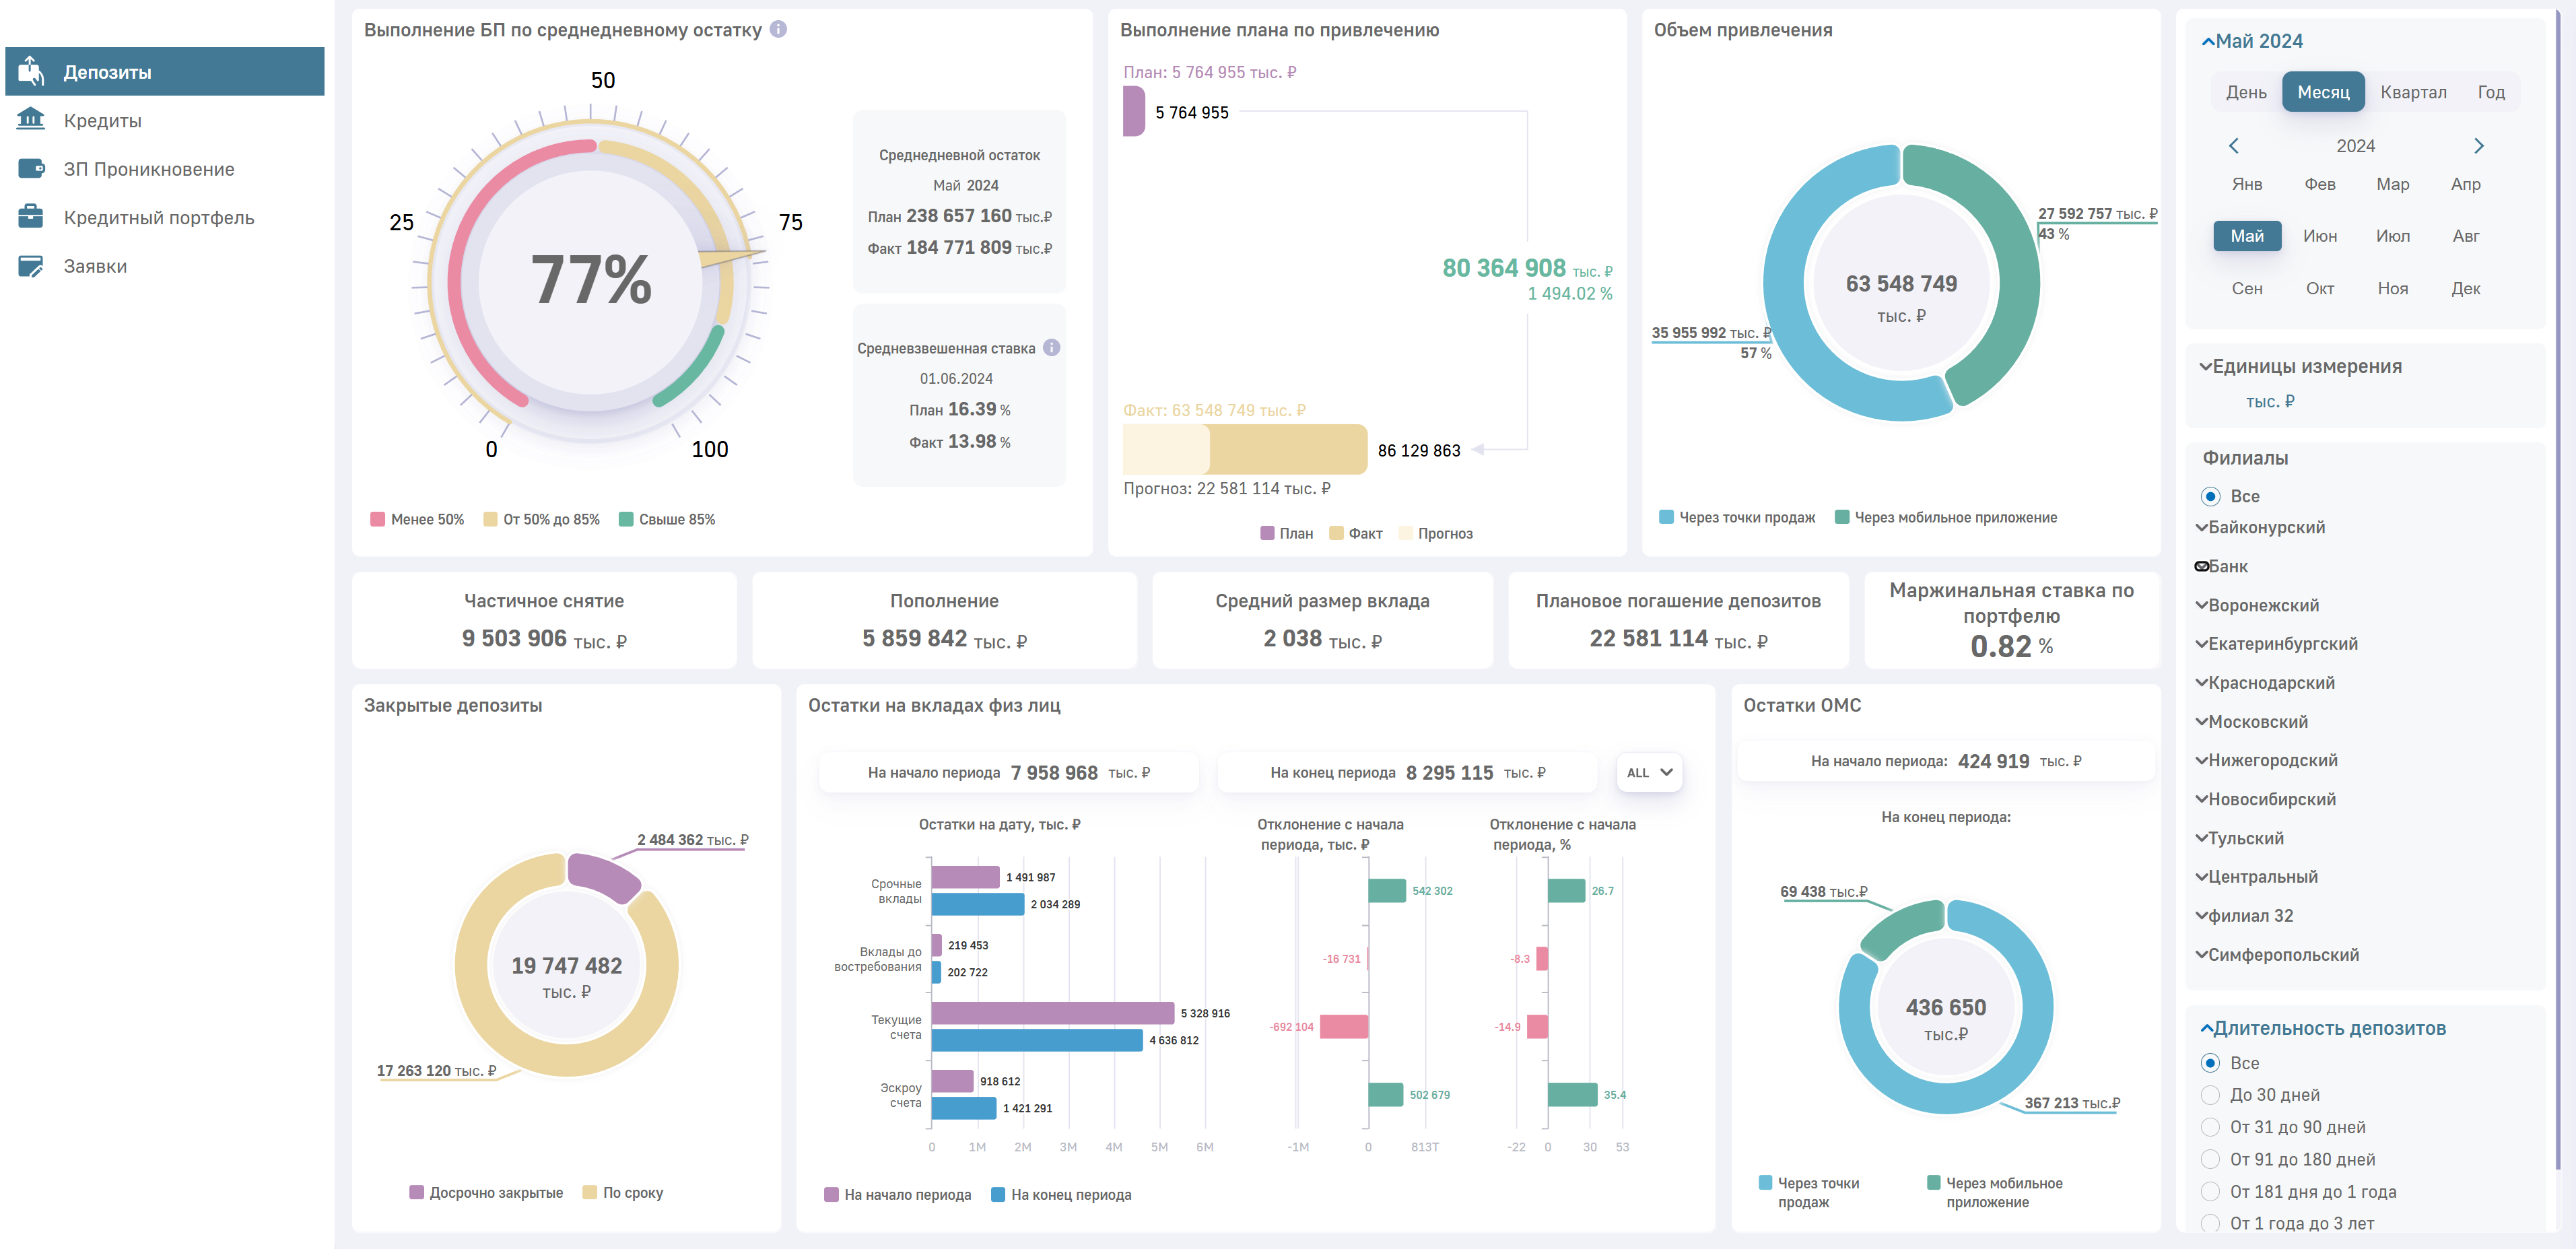Go to the previous year using the left arrow
Image resolution: width=2576 pixels, height=1249 pixels.
point(2233,146)
